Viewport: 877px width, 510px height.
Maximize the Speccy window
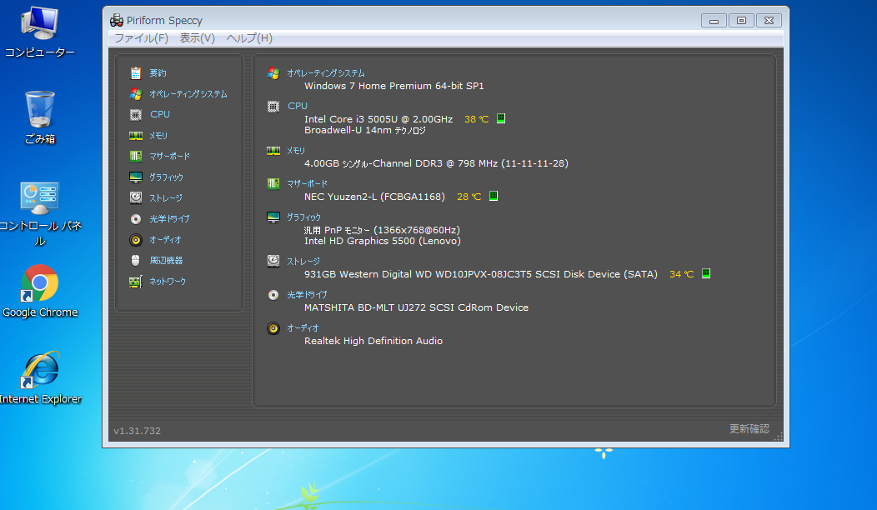(741, 20)
